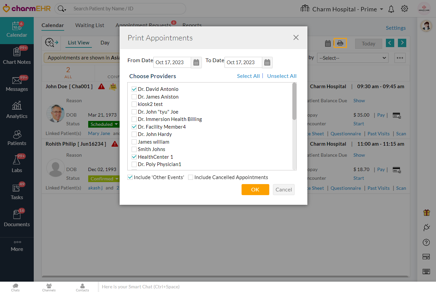436x292 pixels.
Task: Click OK to print appointments
Action: pyautogui.click(x=255, y=189)
